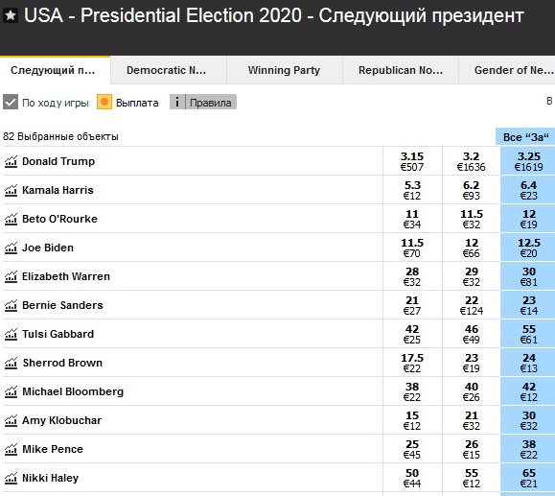Viewport: 555px width, 496px height.
Task: Open Joe Biden's chart icon
Action: 11,248
